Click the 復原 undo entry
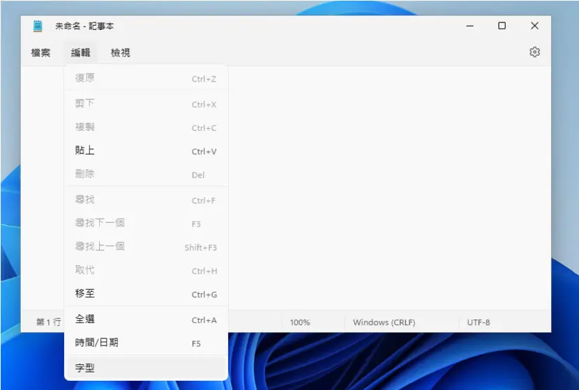The width and height of the screenshot is (579, 390). coord(146,78)
